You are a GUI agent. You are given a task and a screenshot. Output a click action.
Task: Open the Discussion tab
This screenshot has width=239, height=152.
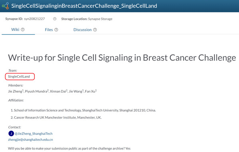coord(82,30)
